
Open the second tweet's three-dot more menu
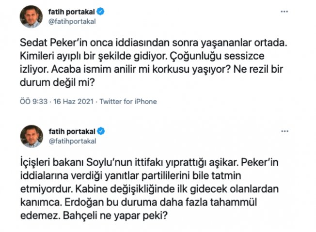(x=284, y=131)
